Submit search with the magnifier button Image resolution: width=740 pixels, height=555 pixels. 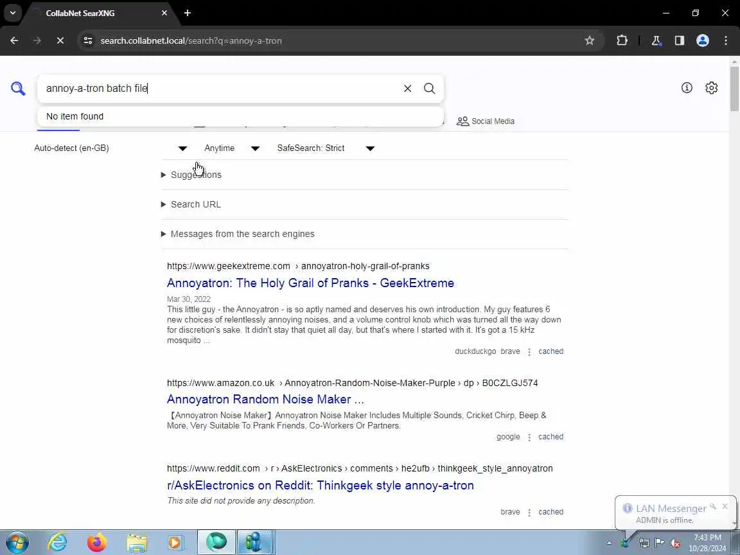[x=430, y=88]
